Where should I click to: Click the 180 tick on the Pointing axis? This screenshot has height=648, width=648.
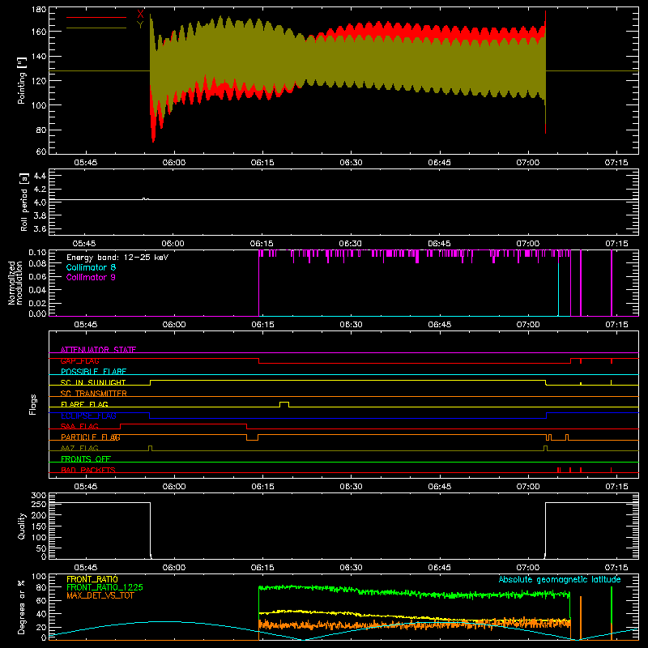[39, 10]
